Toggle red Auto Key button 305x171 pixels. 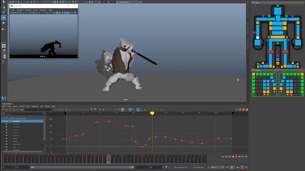[x=242, y=167]
